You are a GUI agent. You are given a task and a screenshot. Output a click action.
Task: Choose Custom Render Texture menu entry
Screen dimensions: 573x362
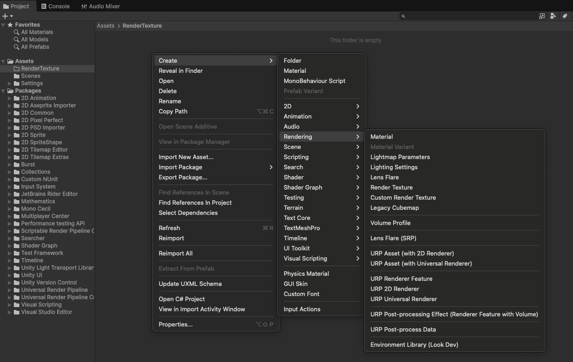(x=403, y=197)
